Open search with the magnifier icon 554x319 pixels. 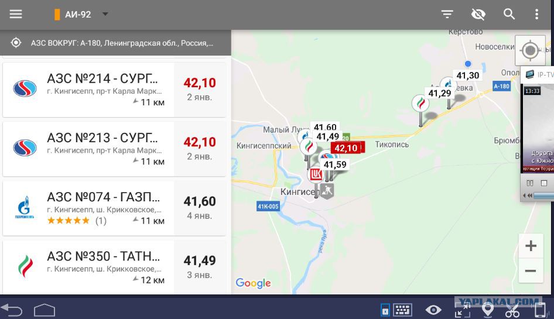tap(509, 14)
